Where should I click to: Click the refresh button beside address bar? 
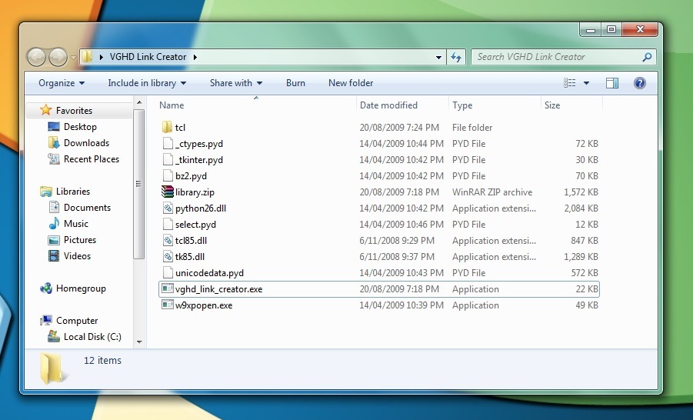pos(456,57)
